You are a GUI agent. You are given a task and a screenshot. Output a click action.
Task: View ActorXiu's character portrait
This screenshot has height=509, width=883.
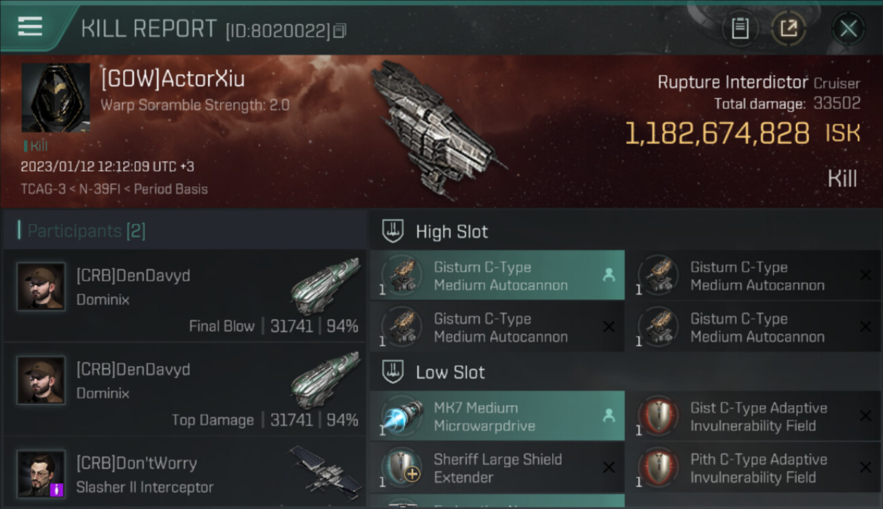56,98
